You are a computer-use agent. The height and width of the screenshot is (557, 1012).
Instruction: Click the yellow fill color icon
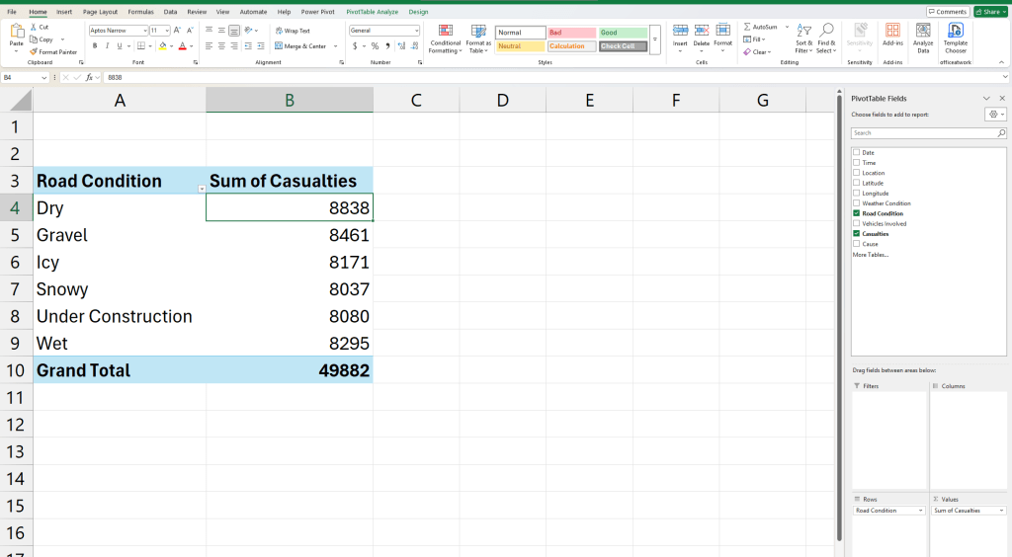pyautogui.click(x=163, y=45)
